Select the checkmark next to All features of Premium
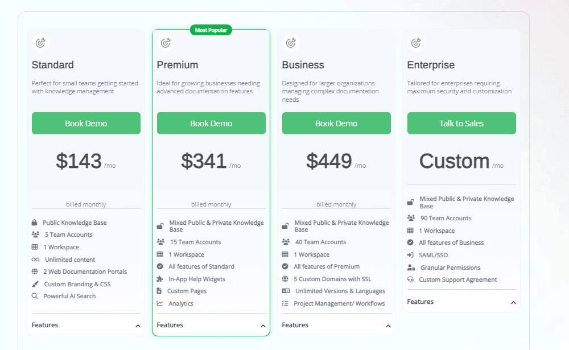 pyautogui.click(x=286, y=266)
